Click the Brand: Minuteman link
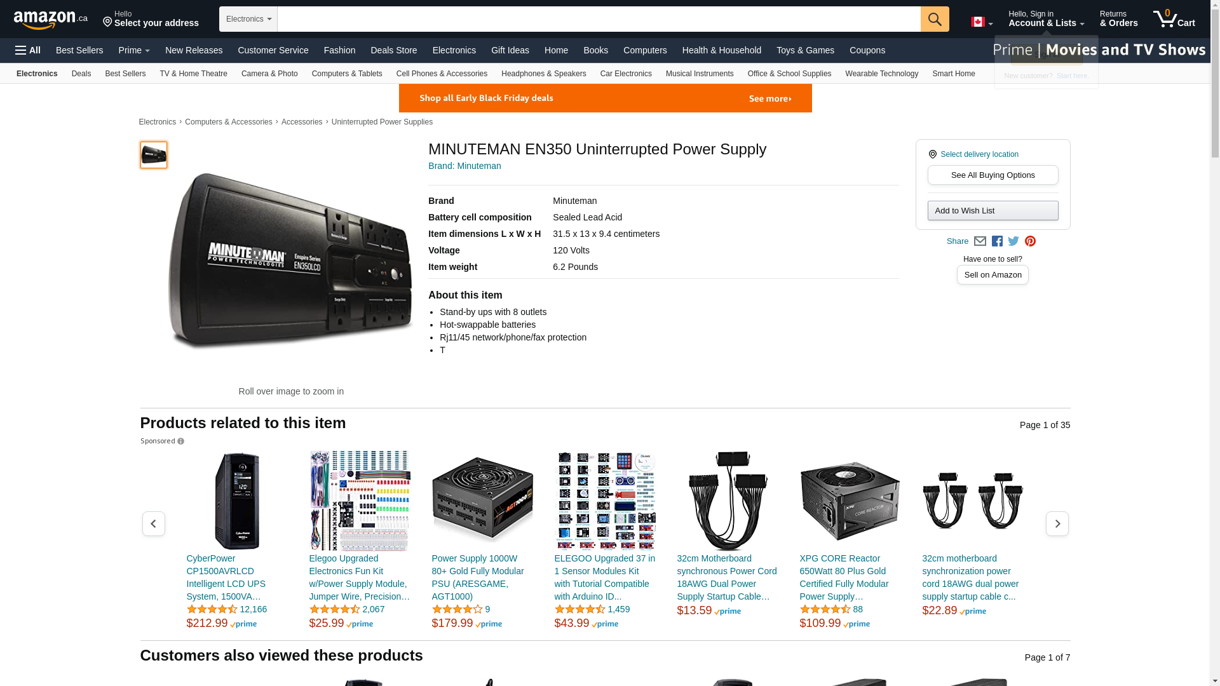Screen dimensions: 1220x686 click(x=464, y=166)
